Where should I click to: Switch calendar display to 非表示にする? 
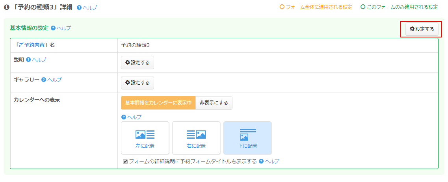click(x=214, y=103)
